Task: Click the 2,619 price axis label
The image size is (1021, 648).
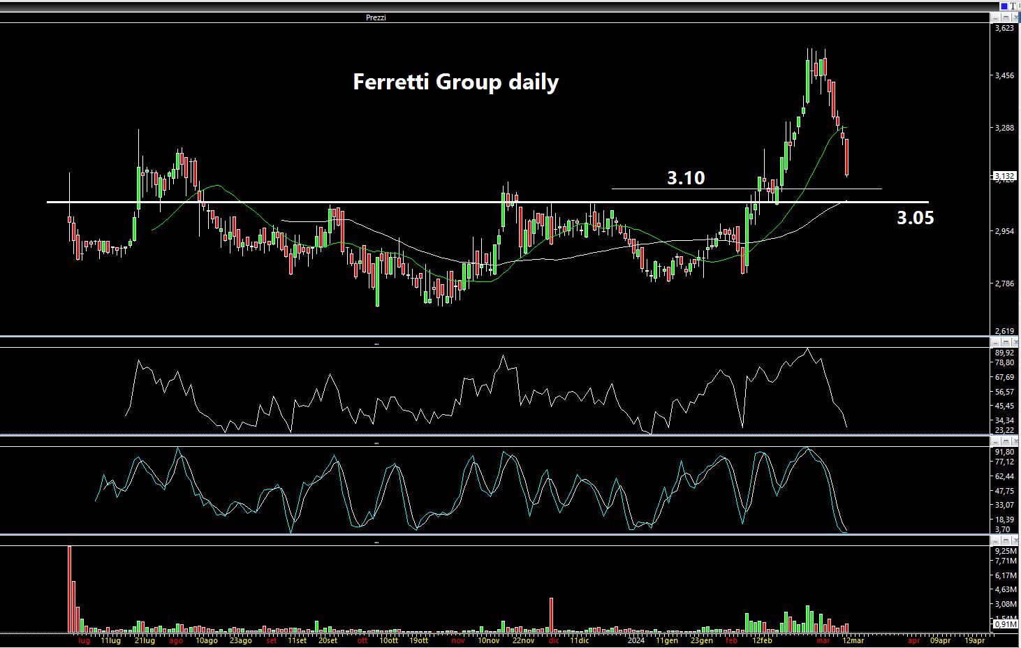Action: (1004, 331)
